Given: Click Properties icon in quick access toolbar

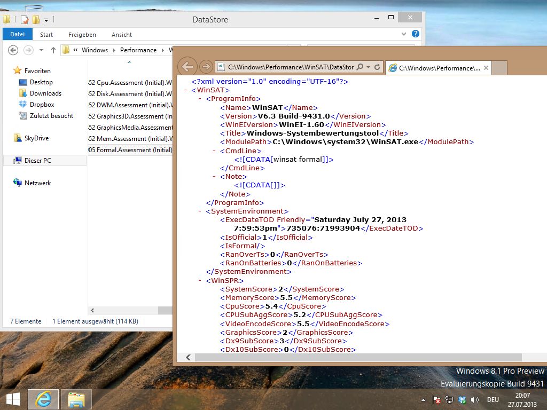Looking at the screenshot, I should click(25, 20).
